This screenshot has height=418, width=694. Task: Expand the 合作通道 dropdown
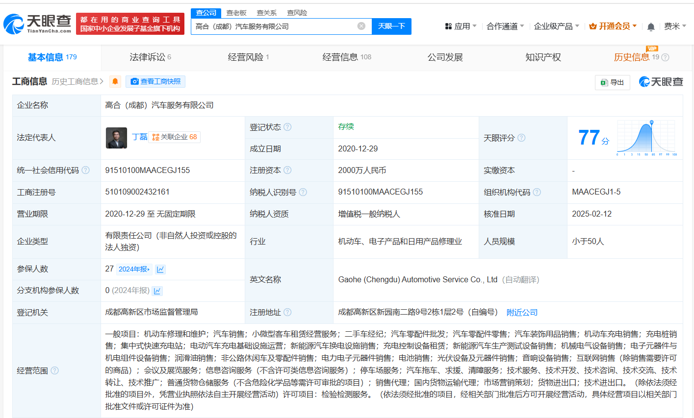505,26
